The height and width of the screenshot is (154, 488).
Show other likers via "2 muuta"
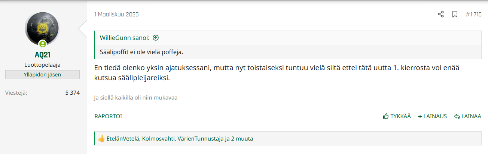tap(242, 139)
